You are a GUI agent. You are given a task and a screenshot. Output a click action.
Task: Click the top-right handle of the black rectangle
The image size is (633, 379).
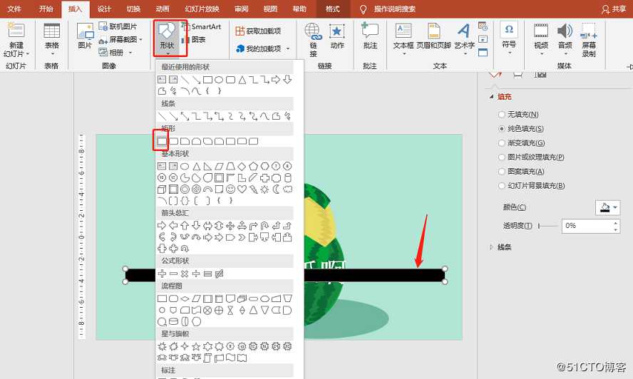(x=445, y=269)
